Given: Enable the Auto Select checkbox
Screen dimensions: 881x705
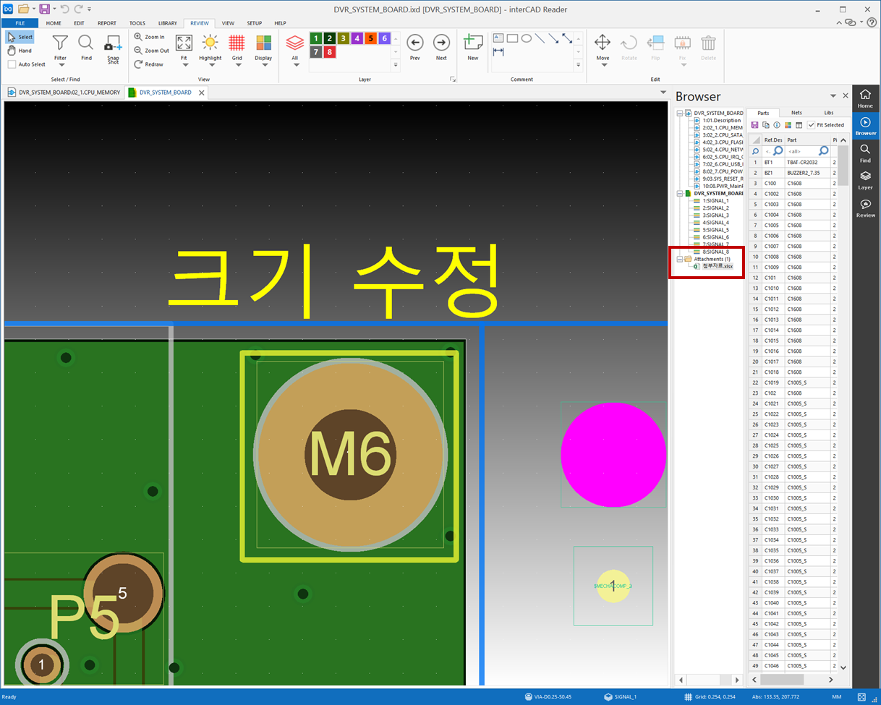Looking at the screenshot, I should 12,64.
